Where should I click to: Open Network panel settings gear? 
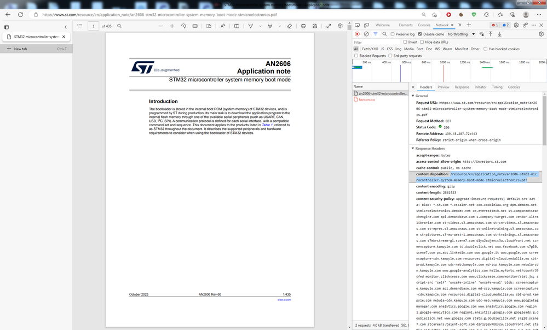click(x=541, y=34)
